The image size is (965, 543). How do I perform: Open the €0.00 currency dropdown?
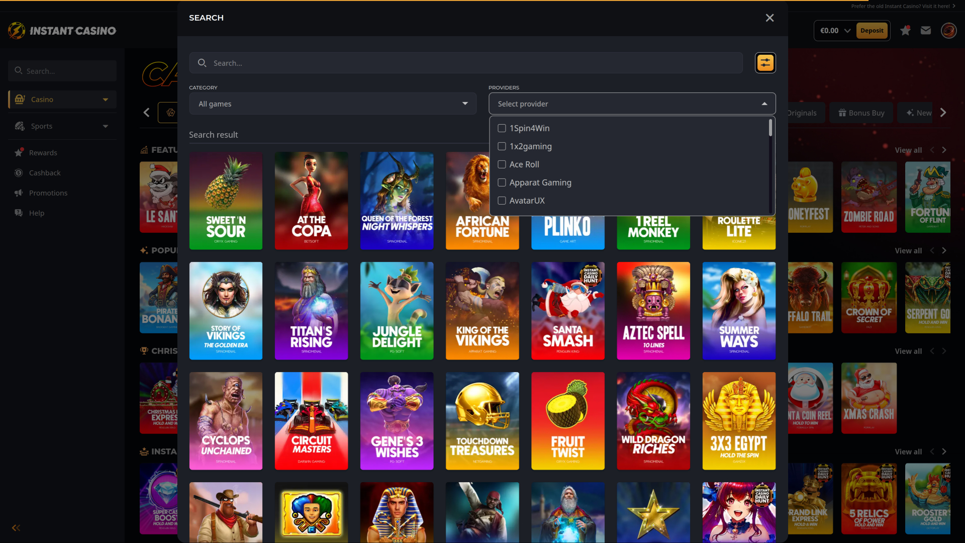tap(833, 30)
